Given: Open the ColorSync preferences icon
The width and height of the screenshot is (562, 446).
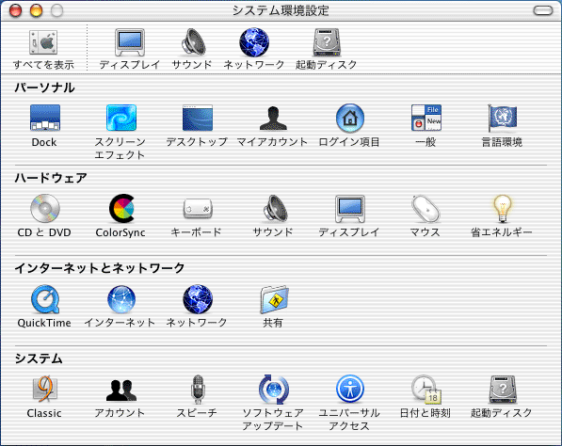Looking at the screenshot, I should click(121, 209).
